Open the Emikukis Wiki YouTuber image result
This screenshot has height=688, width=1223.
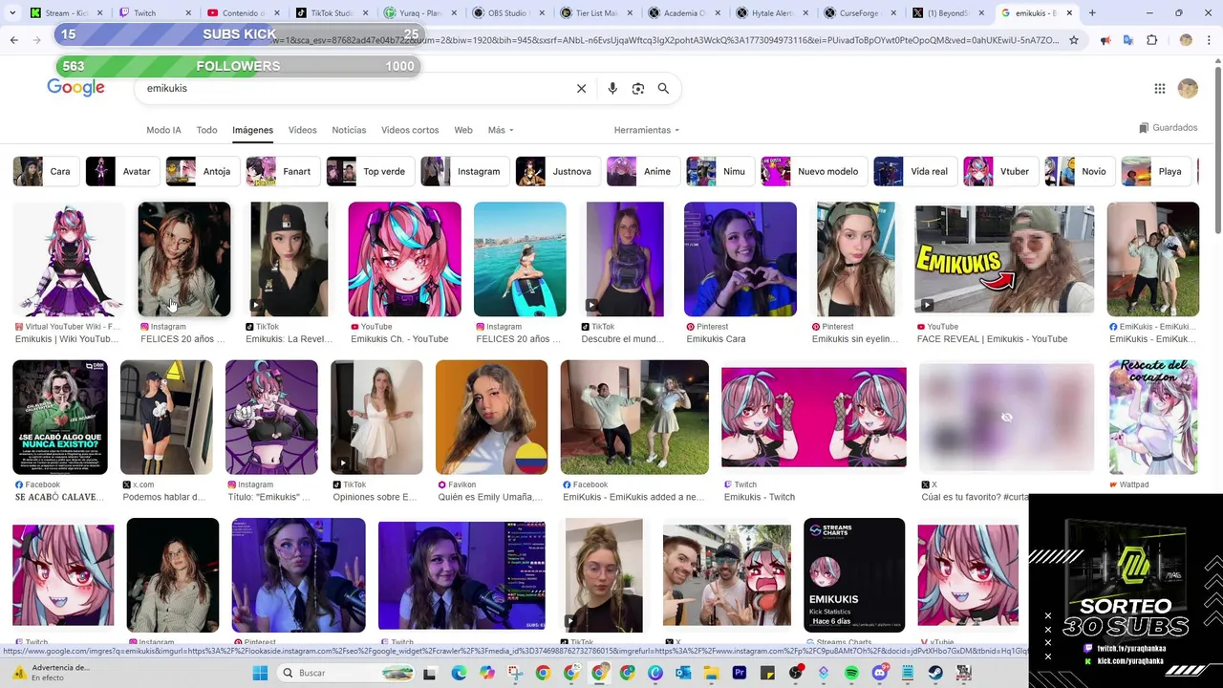point(69,259)
